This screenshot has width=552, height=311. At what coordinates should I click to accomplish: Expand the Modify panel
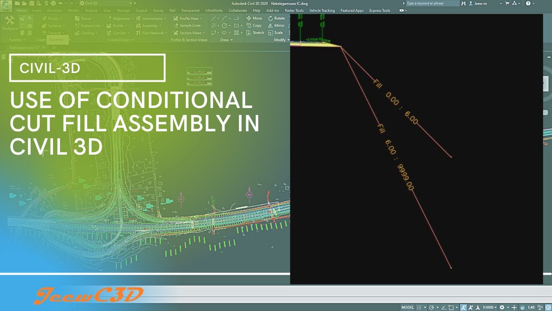(x=281, y=40)
